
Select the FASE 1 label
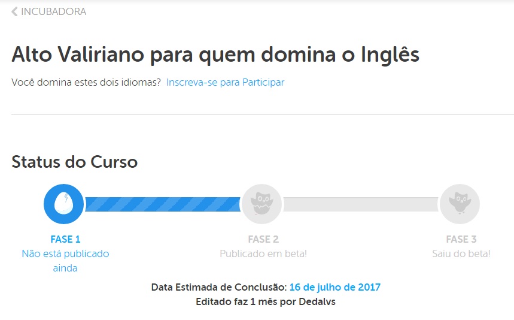[65, 239]
